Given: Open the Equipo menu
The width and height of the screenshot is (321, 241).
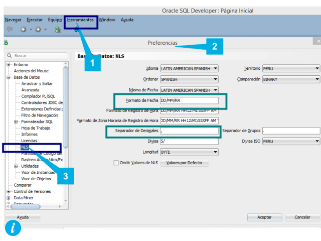Looking at the screenshot, I should click(x=55, y=20).
